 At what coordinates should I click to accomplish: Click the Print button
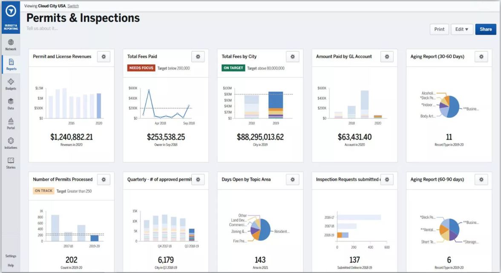click(439, 29)
